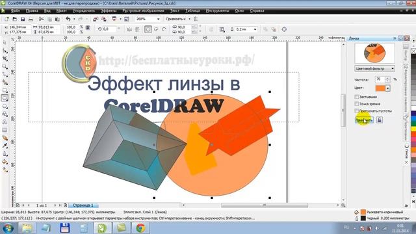
Task: Toggle the lock ratio icon near scale
Action: click(x=88, y=28)
